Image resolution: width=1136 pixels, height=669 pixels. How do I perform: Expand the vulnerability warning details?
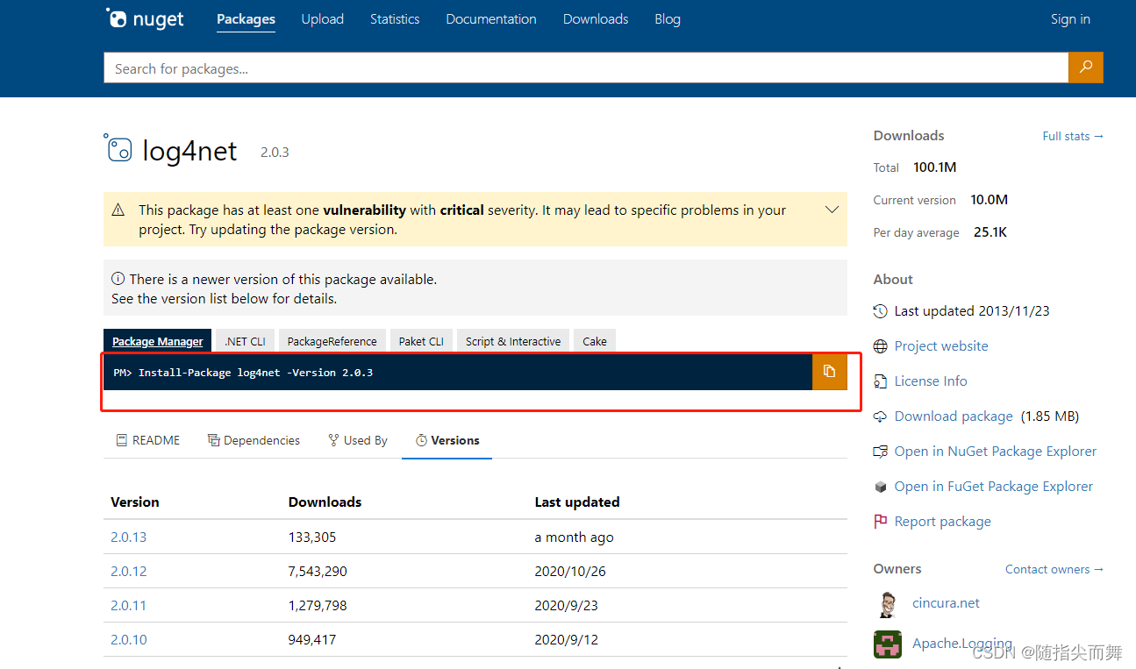click(x=832, y=210)
